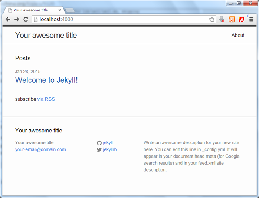This screenshot has width=259, height=198.
Task: Open the About page link
Action: pos(237,36)
